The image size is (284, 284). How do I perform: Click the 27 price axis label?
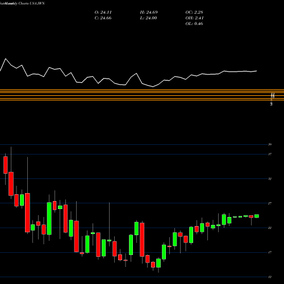(x=270, y=203)
